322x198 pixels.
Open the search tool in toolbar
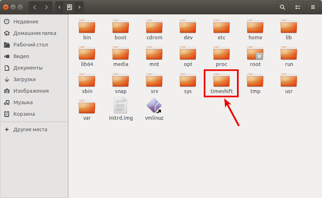pyautogui.click(x=283, y=7)
